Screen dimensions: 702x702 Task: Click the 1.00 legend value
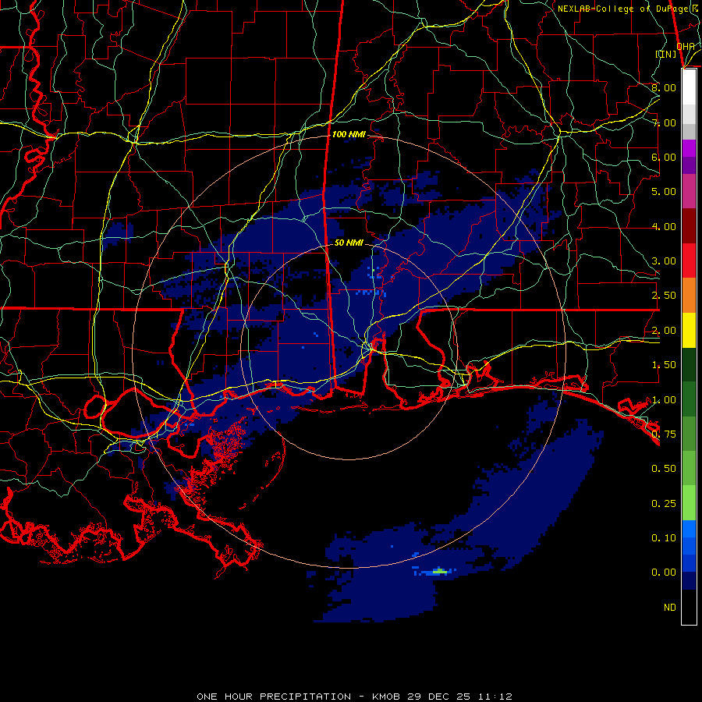click(x=664, y=400)
